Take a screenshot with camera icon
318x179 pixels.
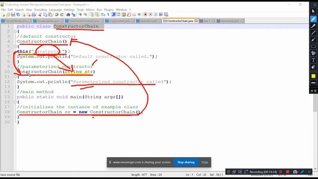point(295,172)
